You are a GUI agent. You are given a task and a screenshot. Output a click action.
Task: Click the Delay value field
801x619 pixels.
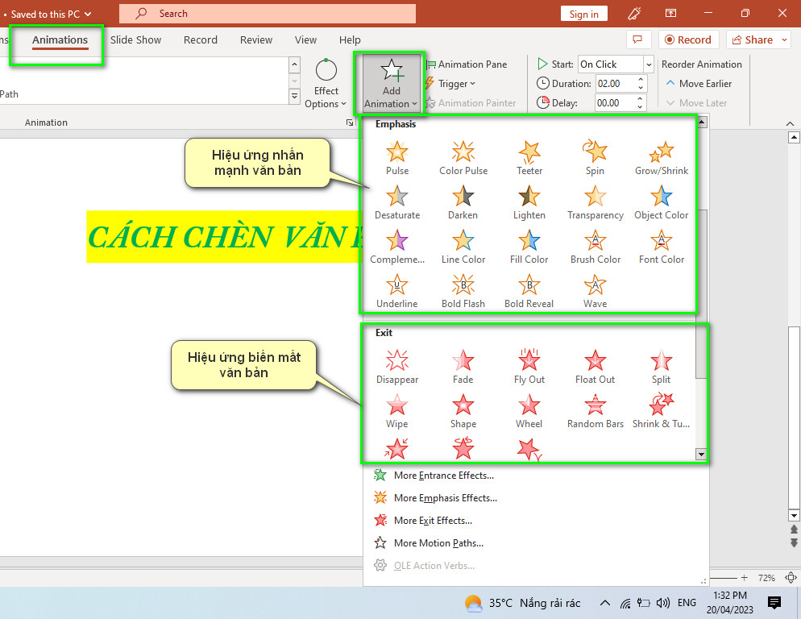click(x=615, y=102)
